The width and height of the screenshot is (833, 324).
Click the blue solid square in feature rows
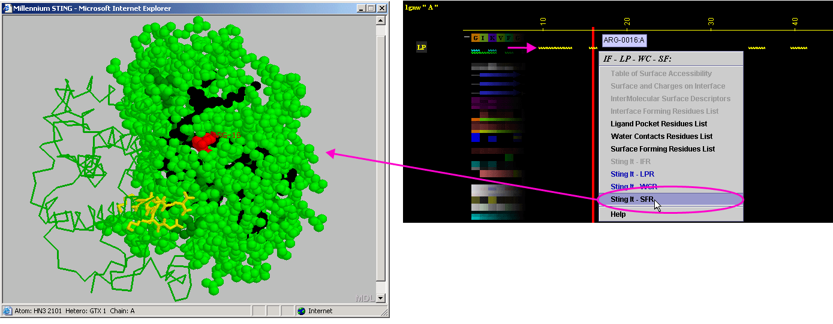[x=476, y=138]
